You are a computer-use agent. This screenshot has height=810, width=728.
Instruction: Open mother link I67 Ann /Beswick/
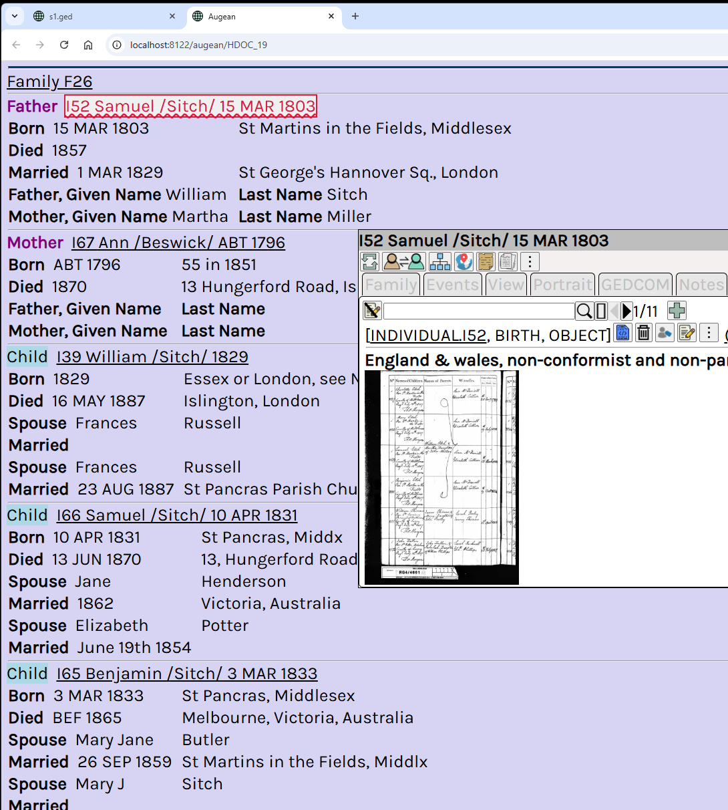click(178, 243)
